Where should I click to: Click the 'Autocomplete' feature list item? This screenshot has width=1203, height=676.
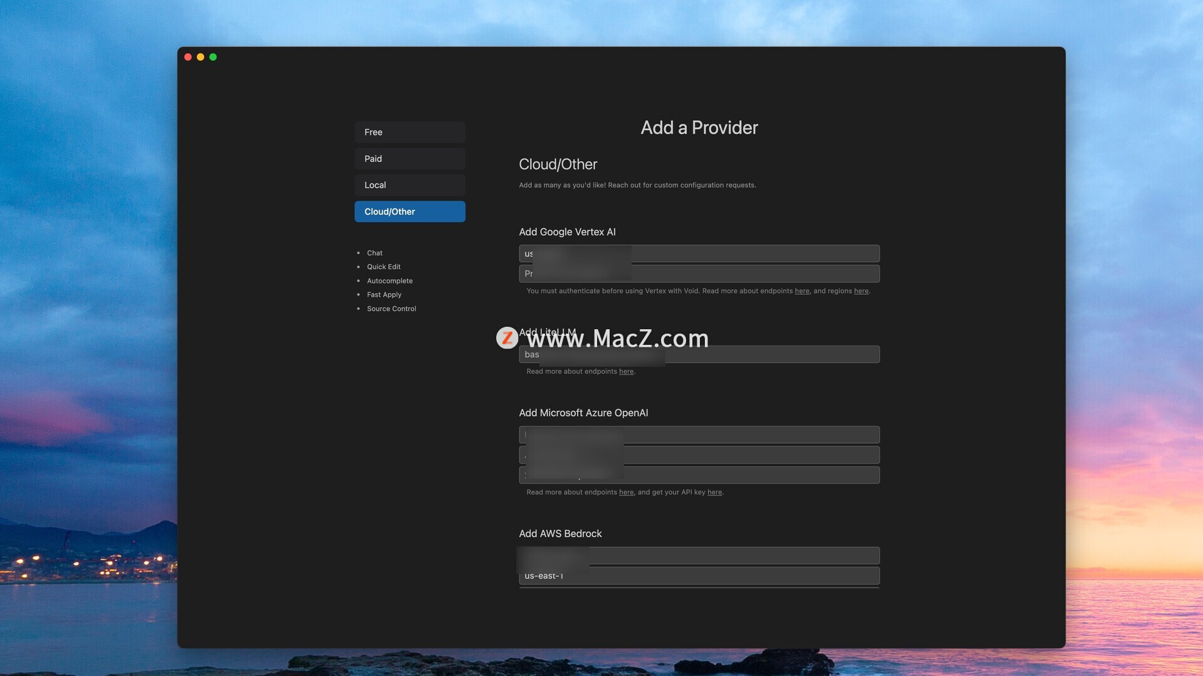(x=390, y=281)
